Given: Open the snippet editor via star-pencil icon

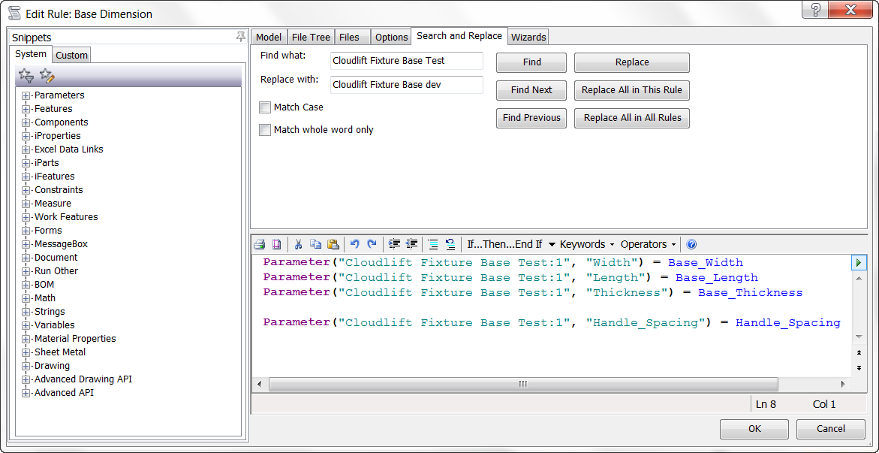Looking at the screenshot, I should coord(47,76).
